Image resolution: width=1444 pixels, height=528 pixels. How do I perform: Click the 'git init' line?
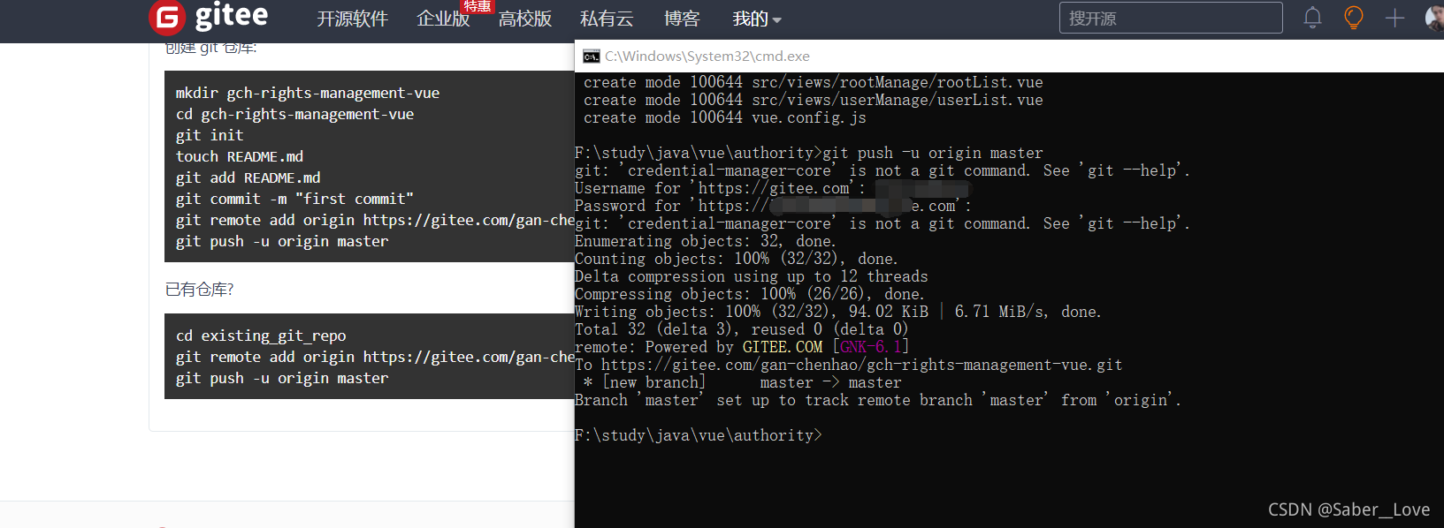point(210,135)
